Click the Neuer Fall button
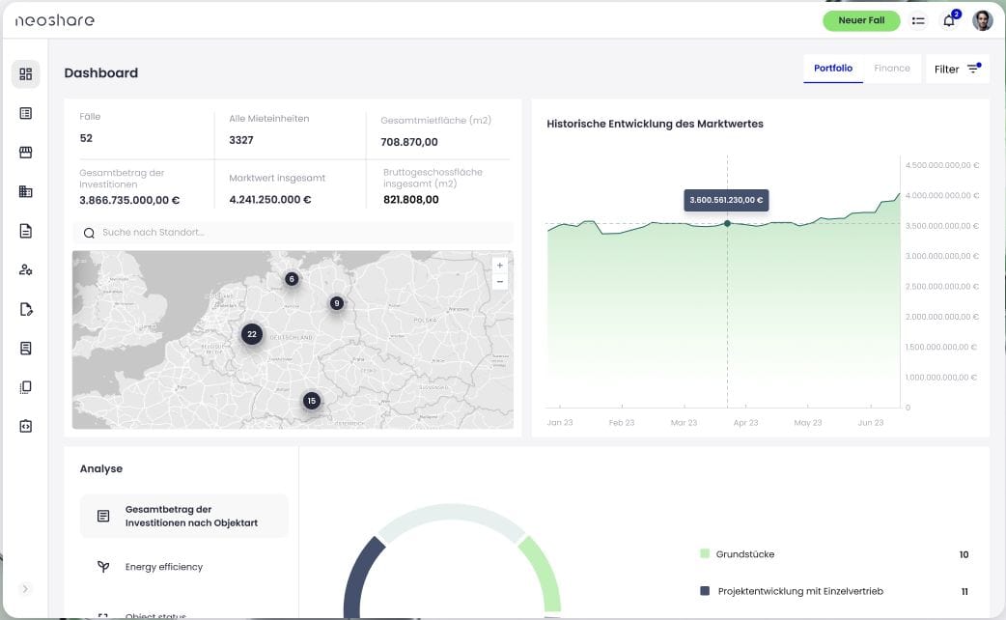 click(x=861, y=20)
